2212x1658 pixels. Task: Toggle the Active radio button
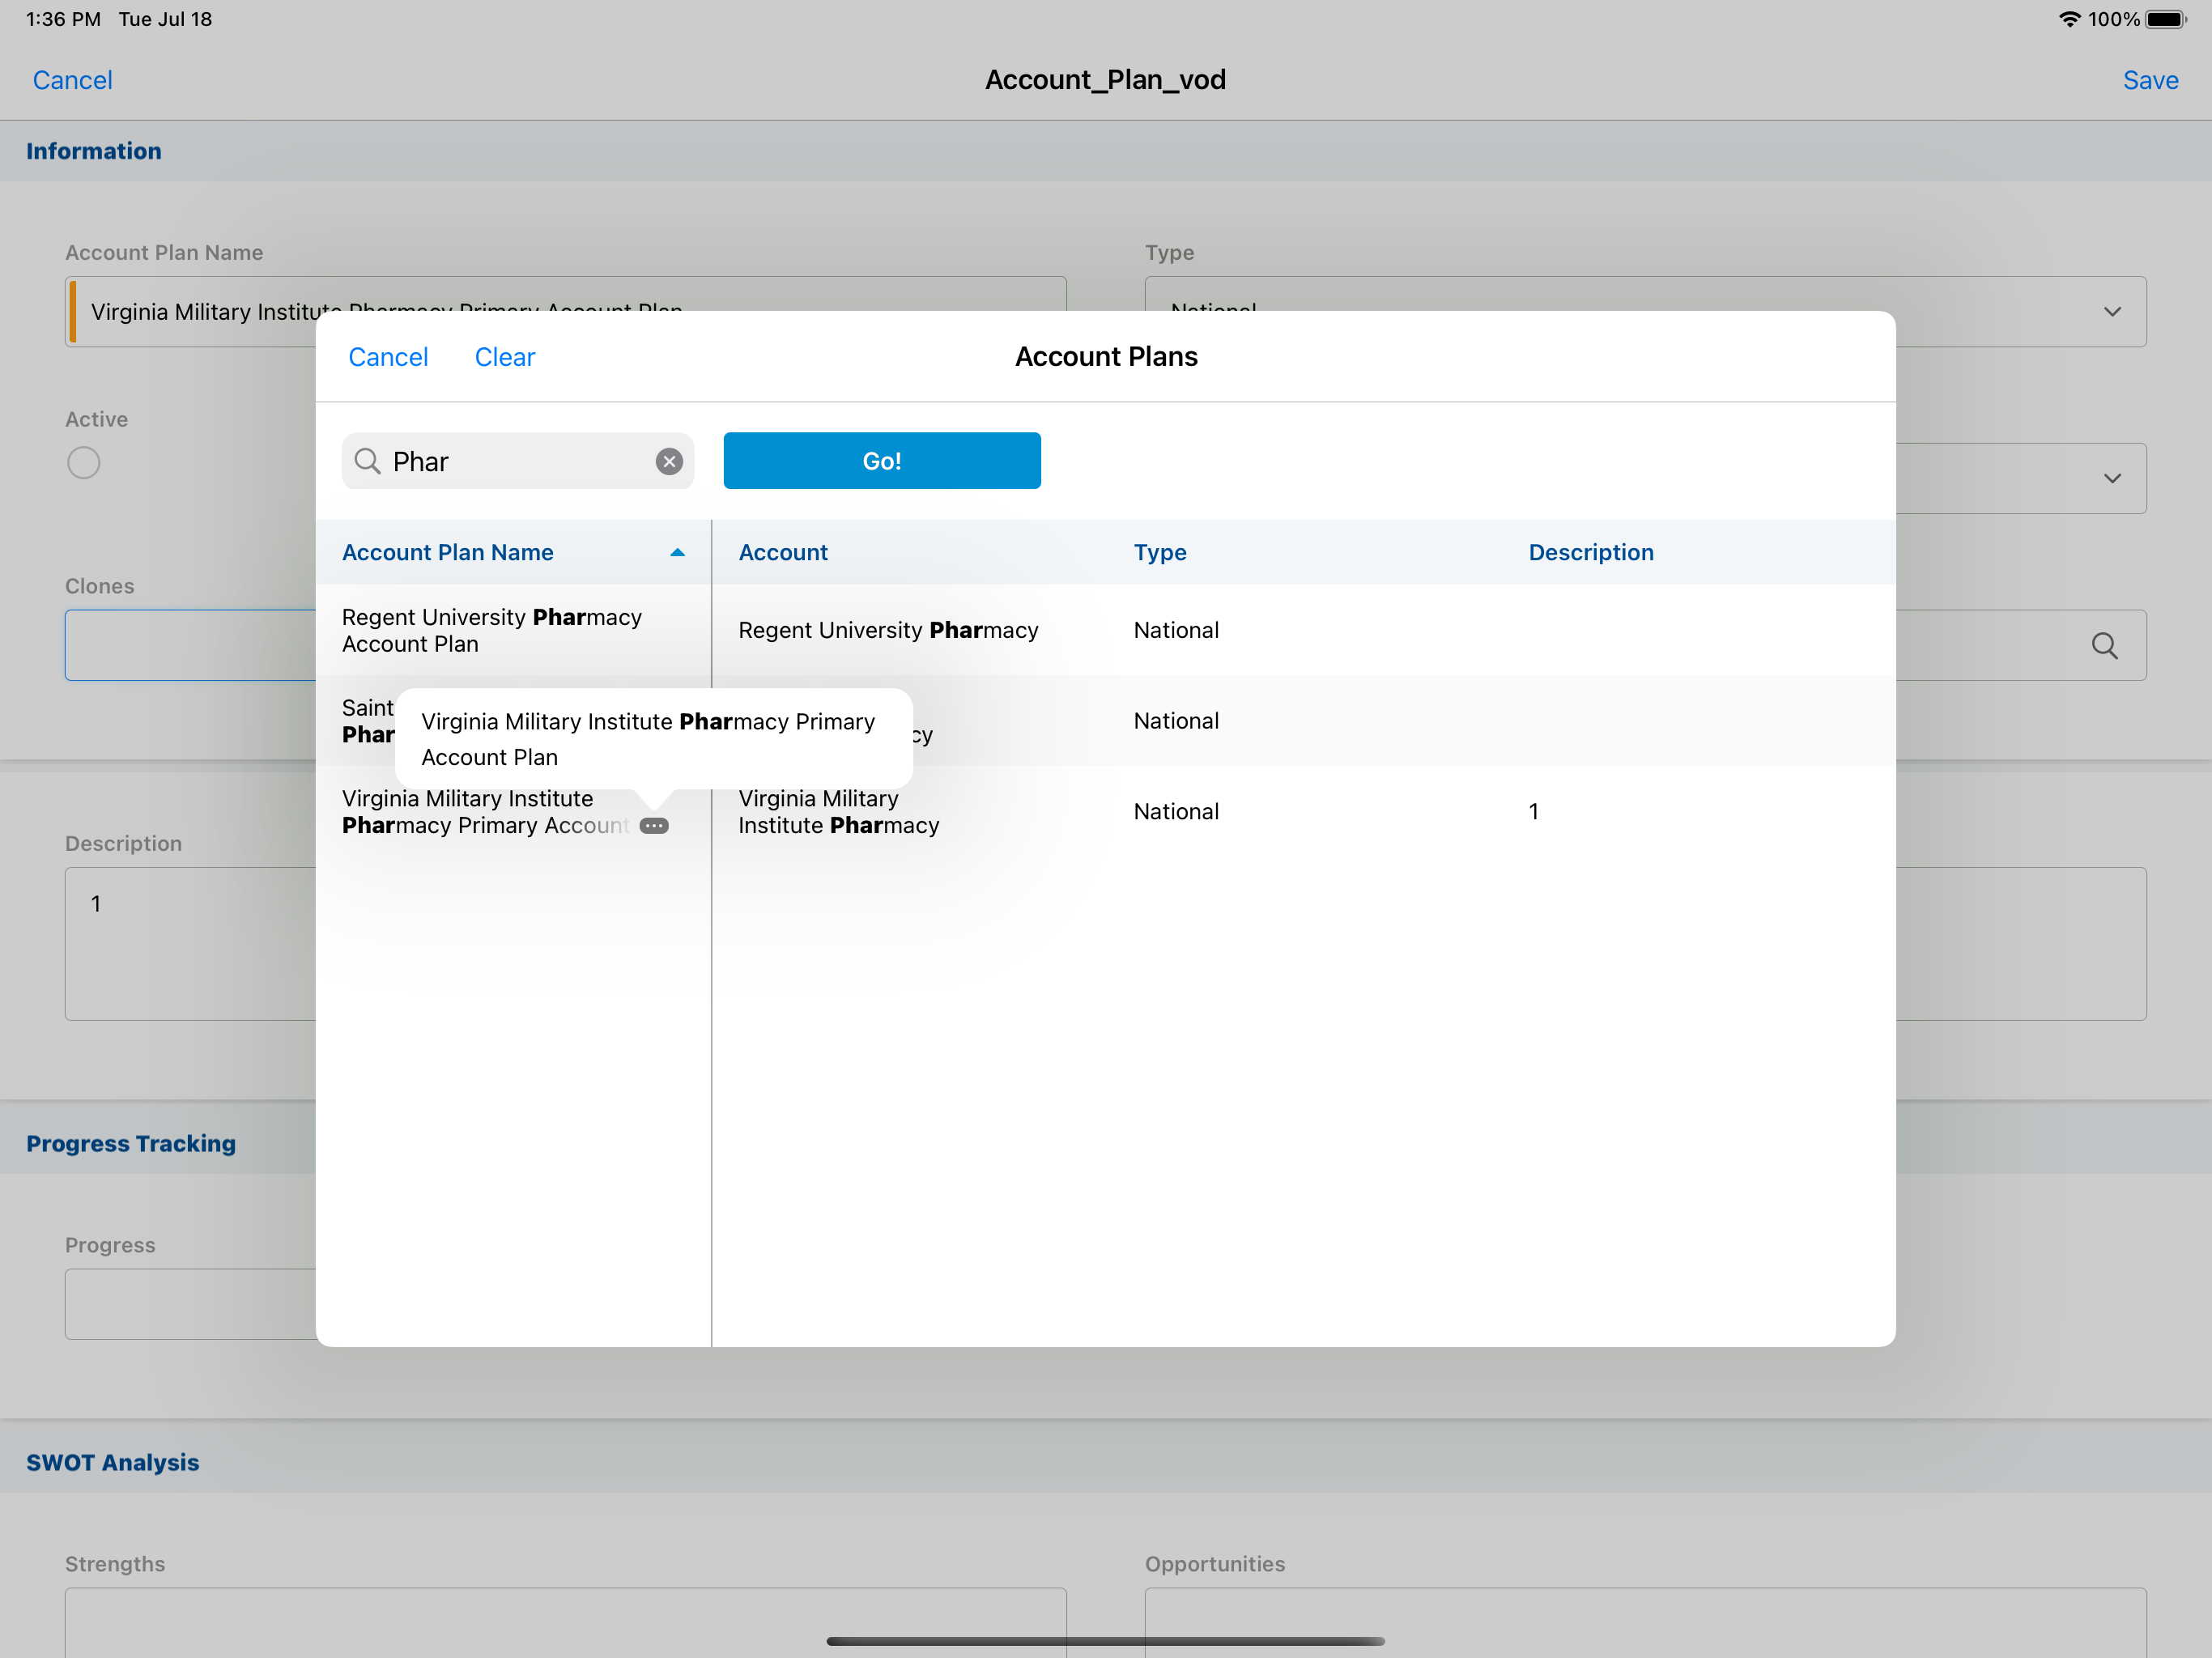coord(84,463)
